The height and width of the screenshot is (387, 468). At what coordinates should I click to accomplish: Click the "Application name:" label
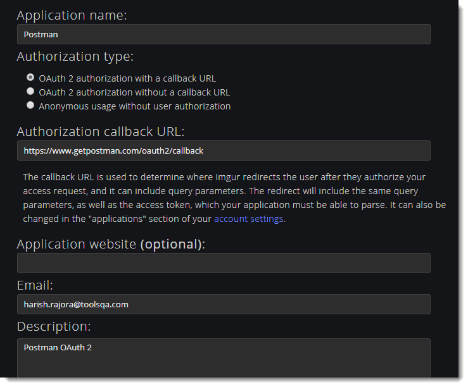(72, 15)
